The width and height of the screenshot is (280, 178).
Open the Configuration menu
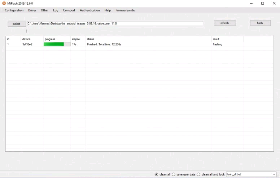[x=14, y=10]
